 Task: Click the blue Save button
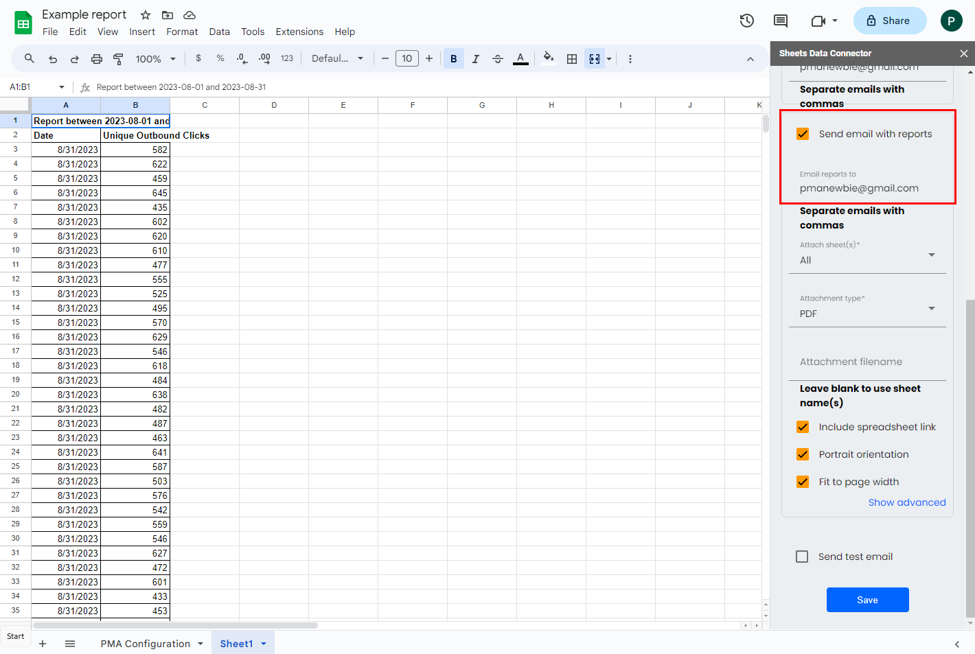click(867, 600)
